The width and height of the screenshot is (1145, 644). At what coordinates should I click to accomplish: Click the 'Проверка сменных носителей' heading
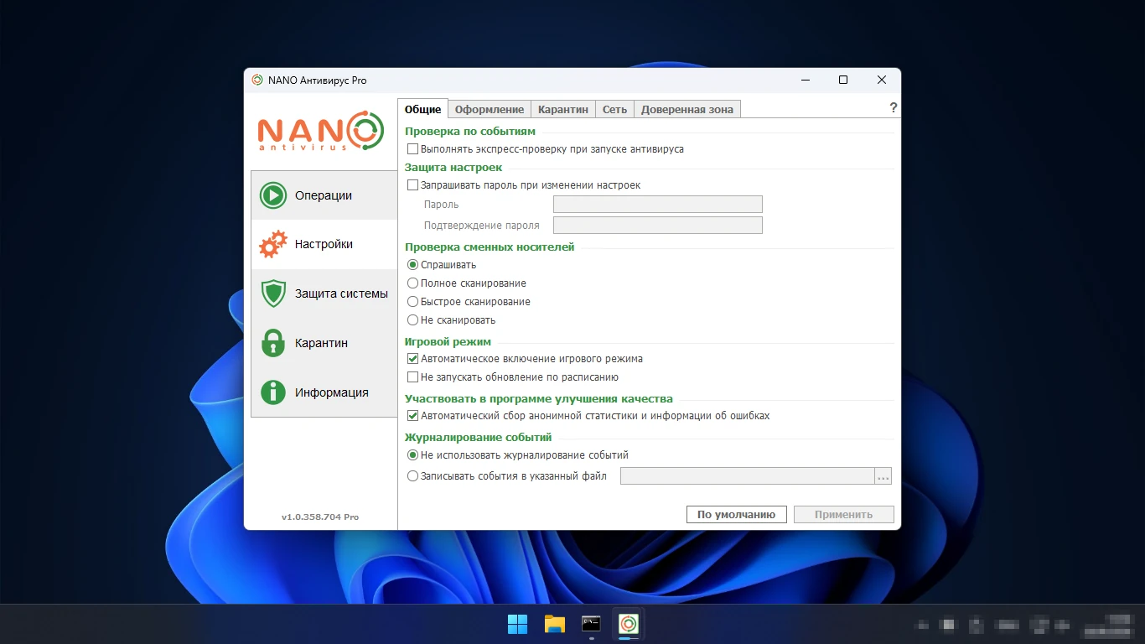coord(490,247)
